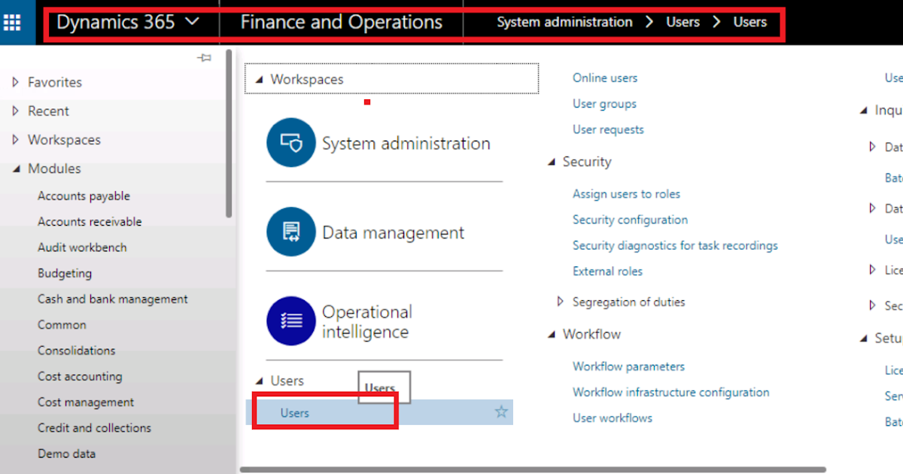Open the Operational intelligence workspace icon
Screen dimensions: 903x474
click(291, 321)
